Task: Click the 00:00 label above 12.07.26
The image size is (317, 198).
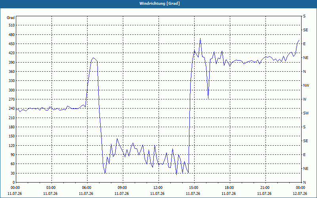Action: [300, 188]
